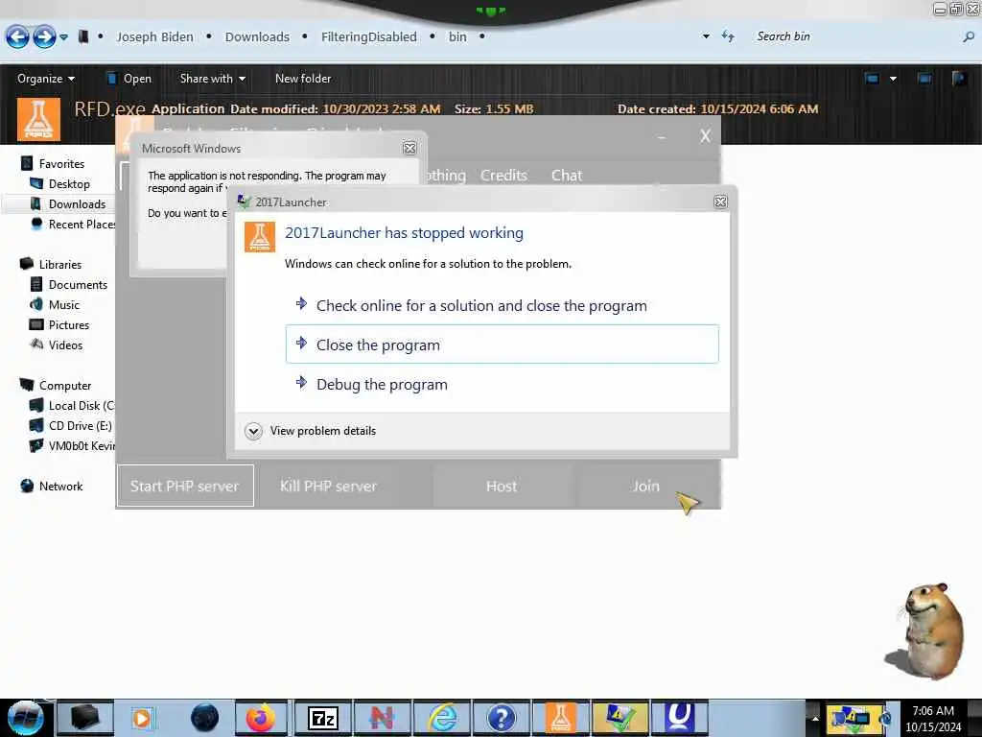The width and height of the screenshot is (982, 737).
Task: Choose Close the program
Action: pos(503,345)
